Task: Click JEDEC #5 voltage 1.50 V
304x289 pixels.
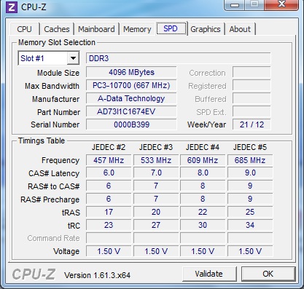Action: (x=250, y=251)
